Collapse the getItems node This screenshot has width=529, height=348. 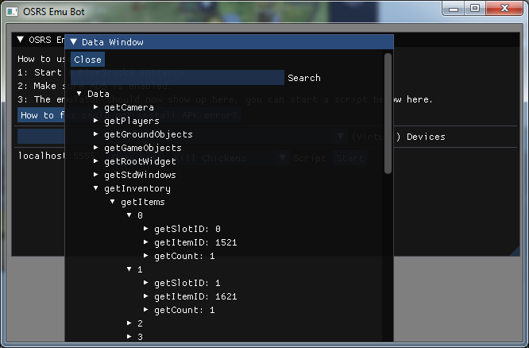click(112, 202)
